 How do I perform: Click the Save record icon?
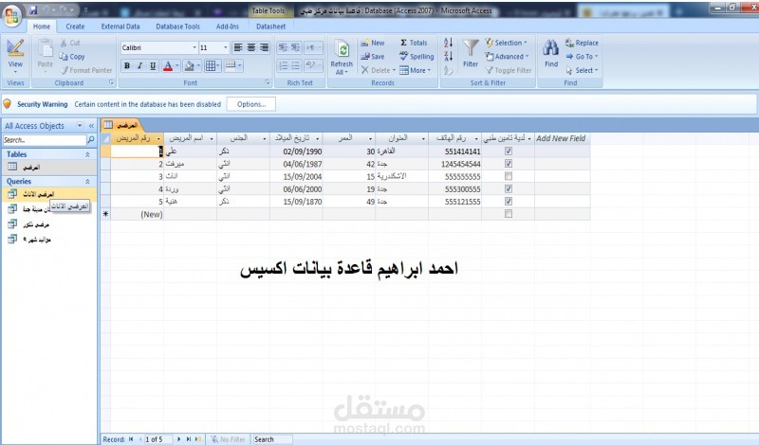[365, 57]
